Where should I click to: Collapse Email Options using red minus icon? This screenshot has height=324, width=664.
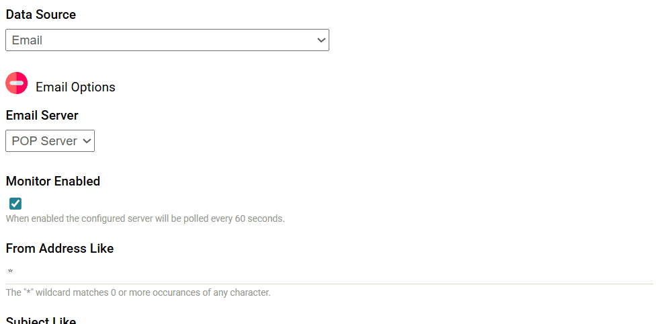click(x=17, y=83)
